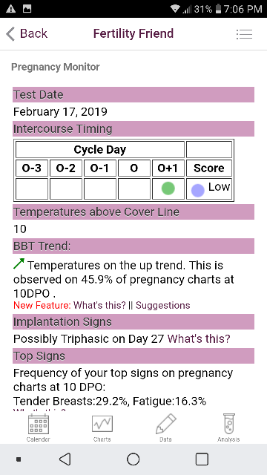This screenshot has width=267, height=475.
Task: Open What's this? beside Possibly Triphasic
Action: tap(199, 338)
